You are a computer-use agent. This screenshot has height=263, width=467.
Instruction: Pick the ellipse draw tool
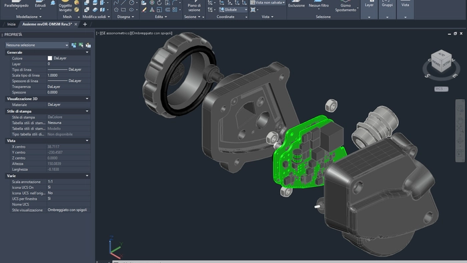point(131,10)
